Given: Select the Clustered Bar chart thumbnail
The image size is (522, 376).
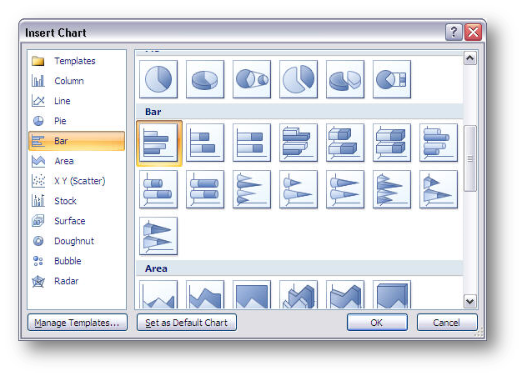Looking at the screenshot, I should 158,143.
